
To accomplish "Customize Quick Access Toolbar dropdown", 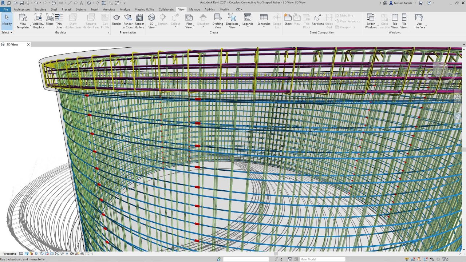I will 125,3.
